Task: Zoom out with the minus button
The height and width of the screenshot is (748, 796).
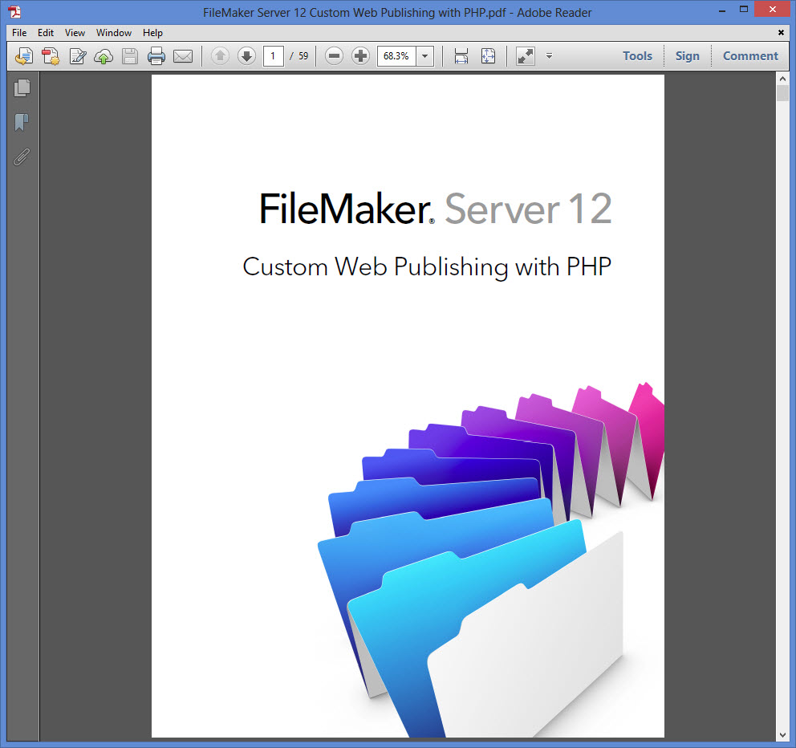Action: coord(334,56)
